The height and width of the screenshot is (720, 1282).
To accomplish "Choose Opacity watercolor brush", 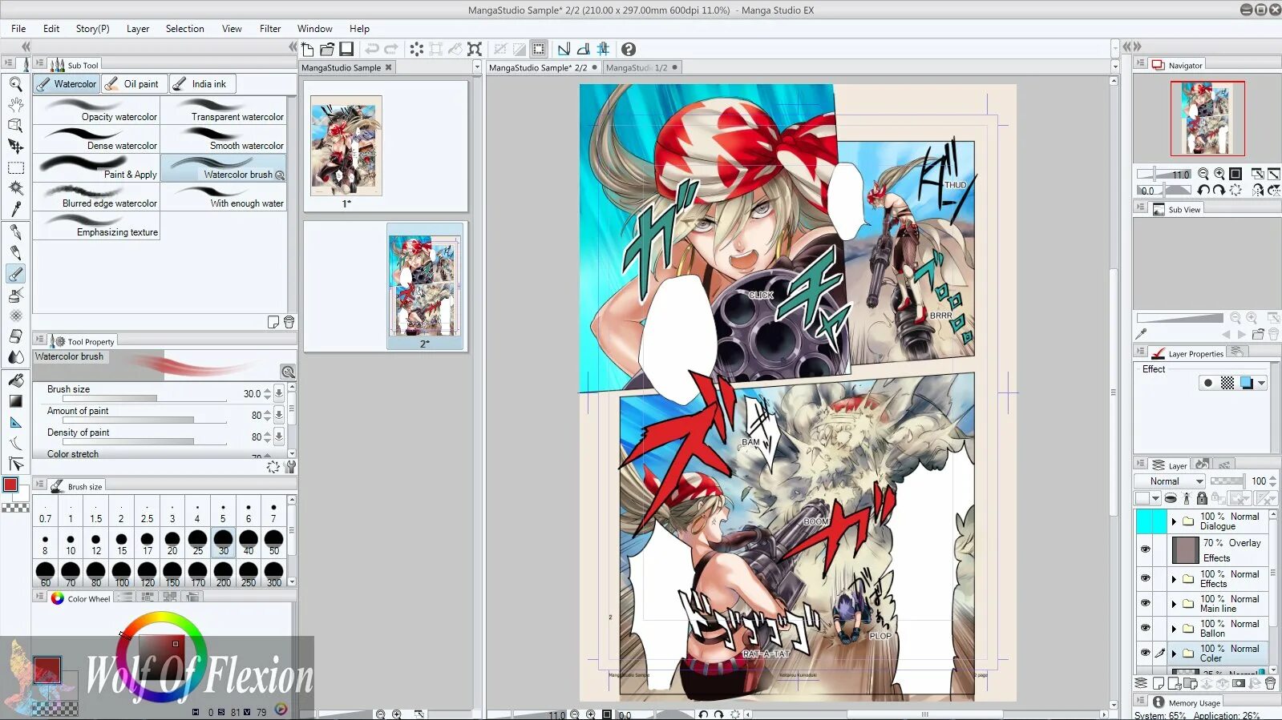I will tap(97, 111).
